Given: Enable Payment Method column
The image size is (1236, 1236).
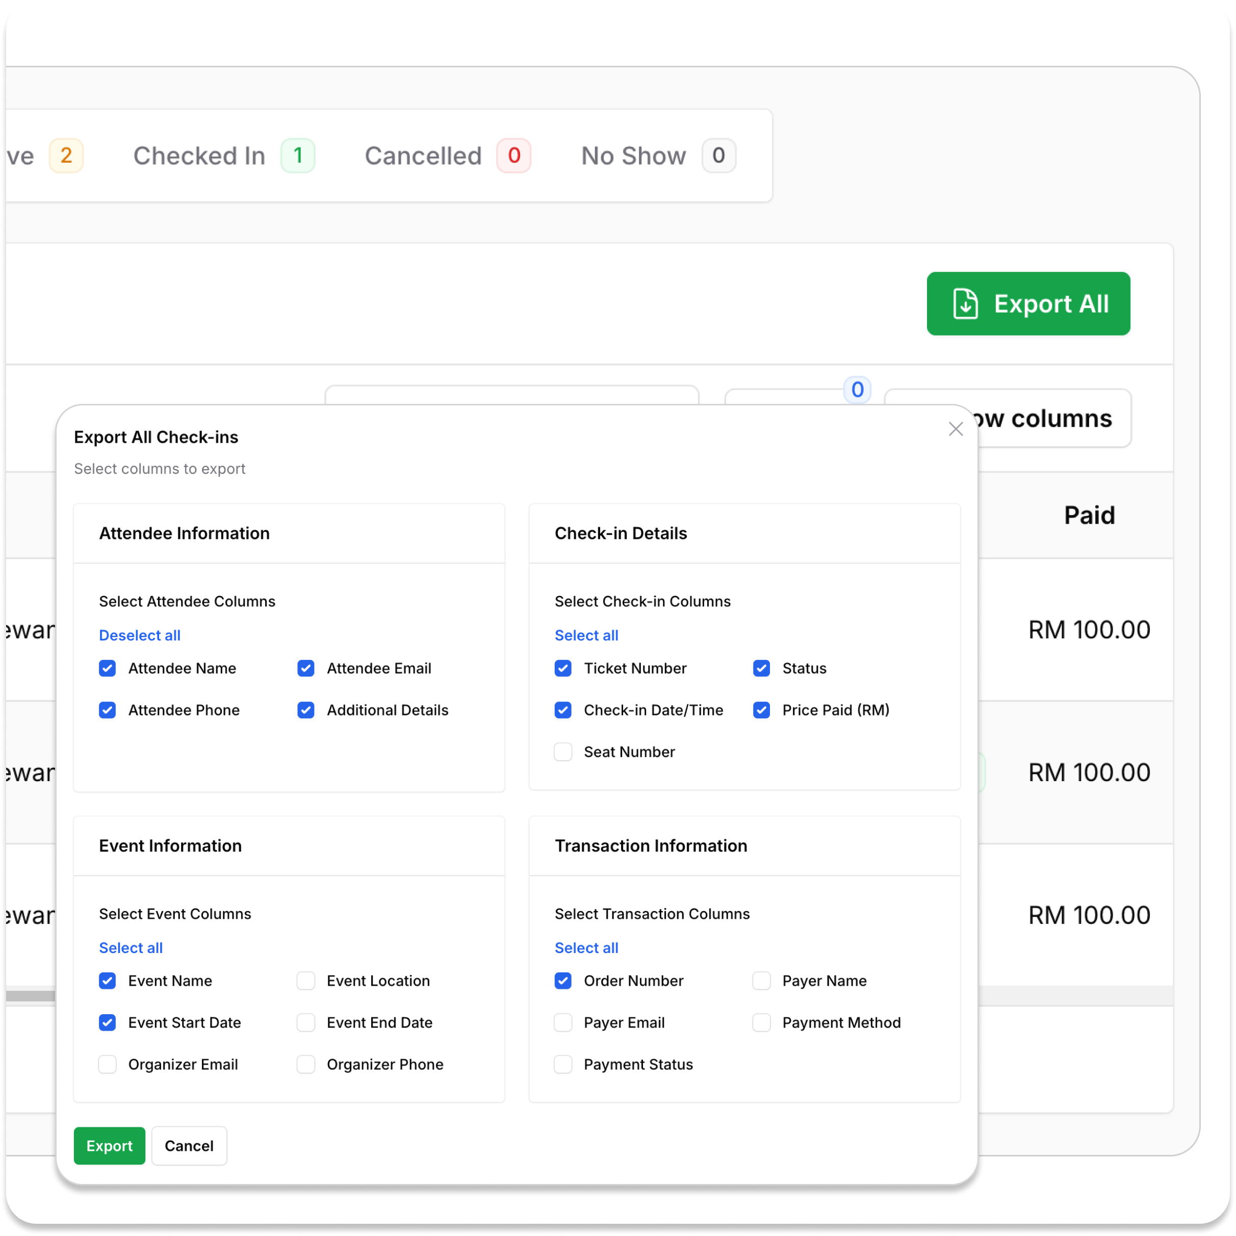Looking at the screenshot, I should click(761, 1022).
